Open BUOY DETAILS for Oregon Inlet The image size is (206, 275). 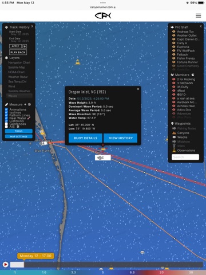click(x=85, y=138)
